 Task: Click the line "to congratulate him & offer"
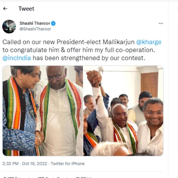click(x=59, y=50)
